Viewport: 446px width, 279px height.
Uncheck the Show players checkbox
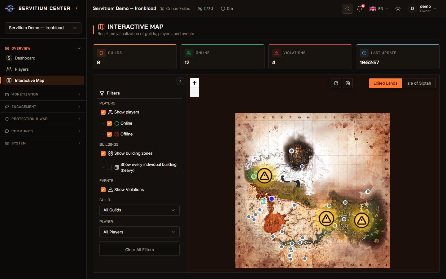click(103, 112)
